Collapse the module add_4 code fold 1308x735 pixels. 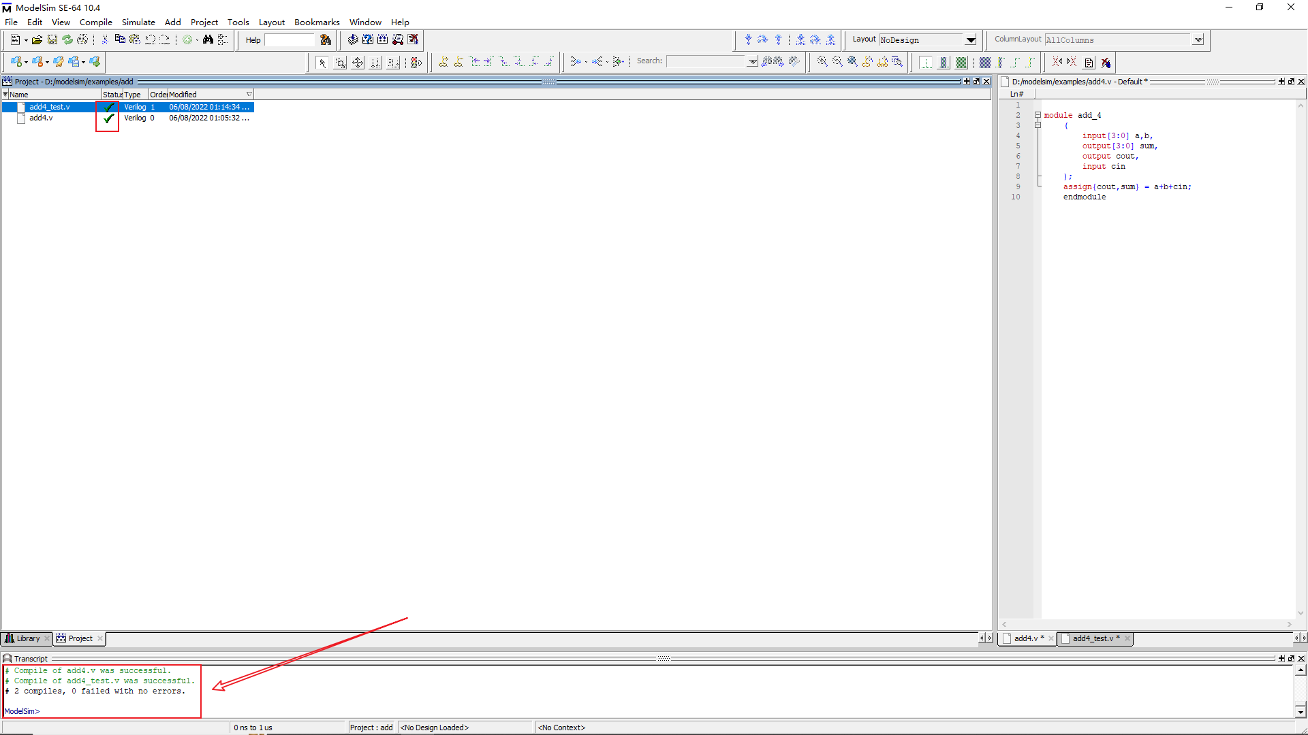tap(1038, 115)
